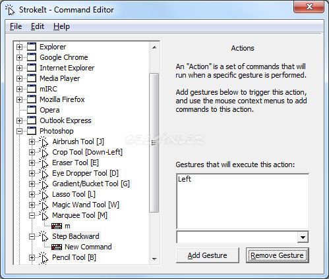Collapse the Photoshop tree node

coord(19,131)
